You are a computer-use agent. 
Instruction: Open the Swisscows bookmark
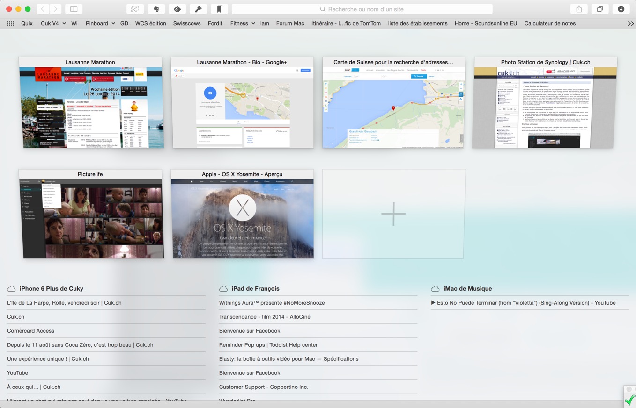pos(187,23)
